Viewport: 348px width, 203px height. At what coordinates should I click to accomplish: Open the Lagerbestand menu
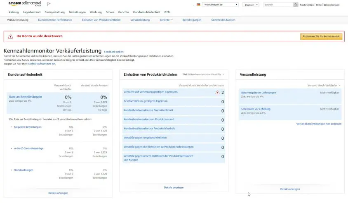coord(31,12)
